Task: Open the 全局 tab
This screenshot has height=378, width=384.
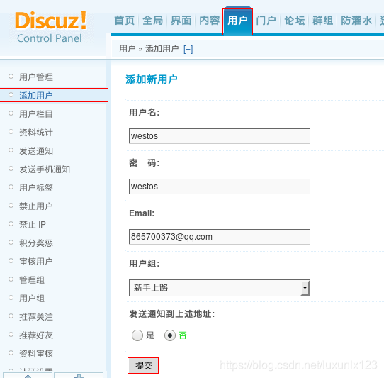Action: point(153,21)
